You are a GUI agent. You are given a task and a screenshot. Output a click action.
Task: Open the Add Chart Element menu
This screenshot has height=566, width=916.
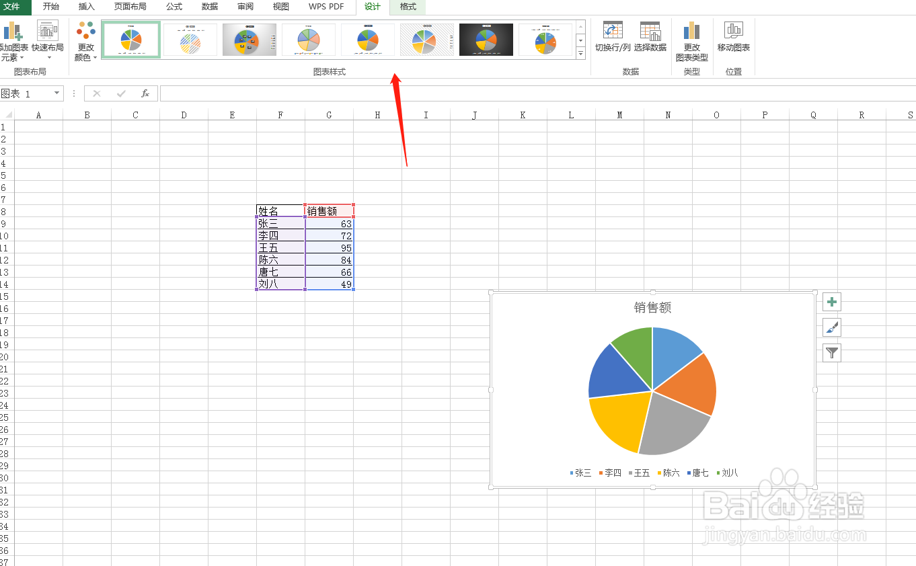pyautogui.click(x=13, y=42)
